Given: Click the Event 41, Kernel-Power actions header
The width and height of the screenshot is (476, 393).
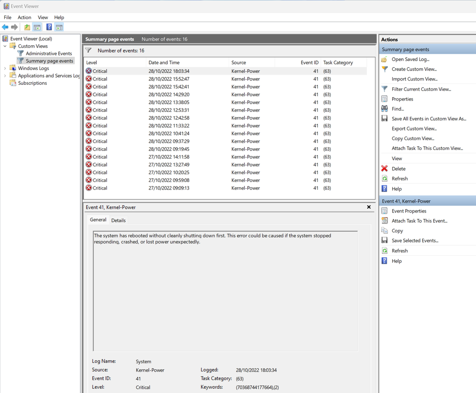Looking at the screenshot, I should pyautogui.click(x=427, y=201).
